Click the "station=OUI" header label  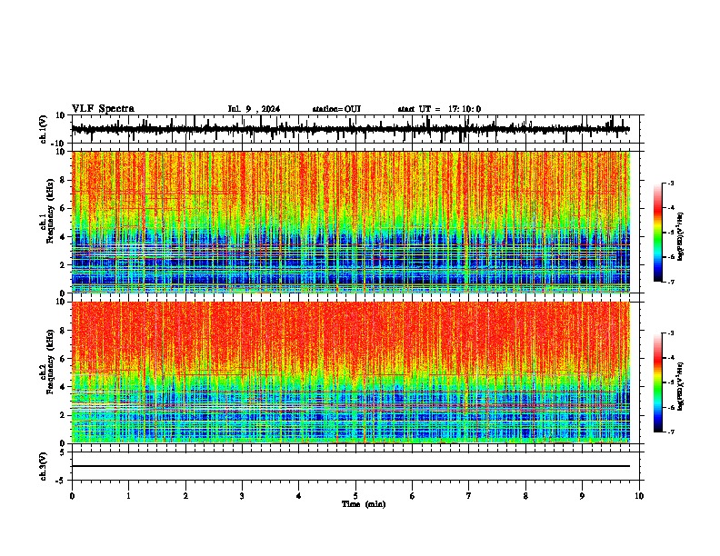pyautogui.click(x=336, y=109)
